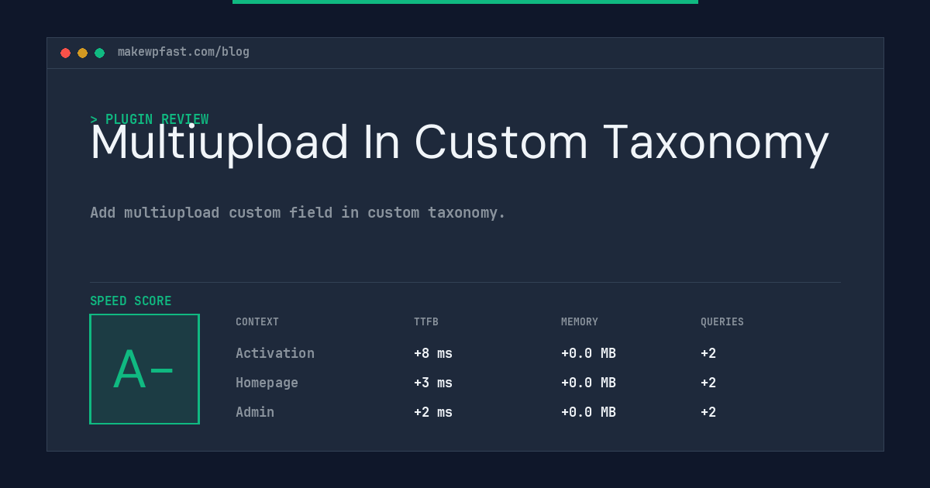Click the A- grade score box

pos(144,369)
